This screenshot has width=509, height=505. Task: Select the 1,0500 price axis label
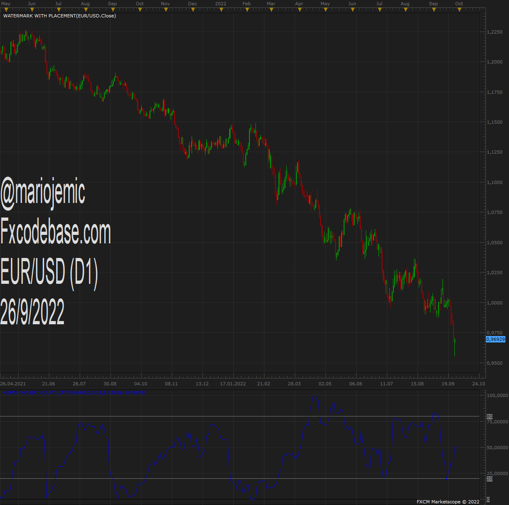coord(495,243)
